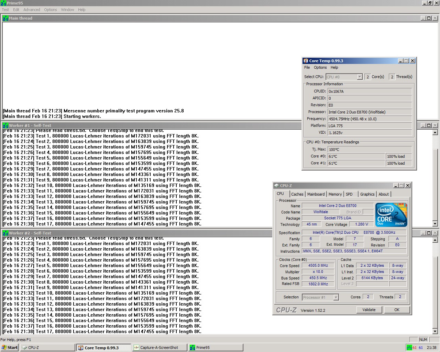The height and width of the screenshot is (352, 440).
Task: Click the Code Name field showing Wolfdale
Action: point(320,212)
